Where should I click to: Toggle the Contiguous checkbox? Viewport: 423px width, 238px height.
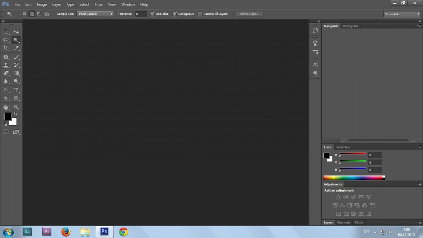175,14
